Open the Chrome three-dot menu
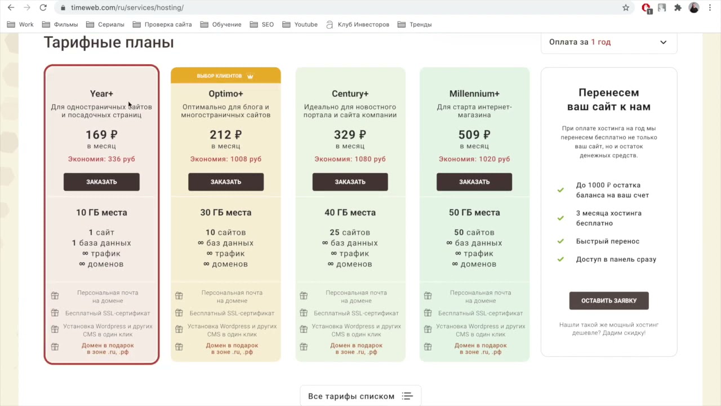The height and width of the screenshot is (406, 721). [x=710, y=8]
